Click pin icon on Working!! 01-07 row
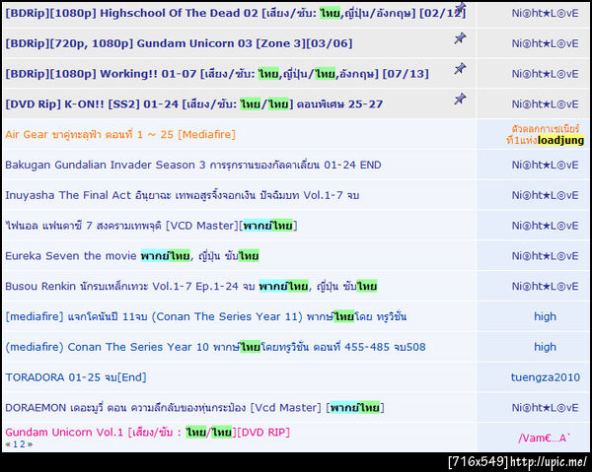 (x=460, y=69)
